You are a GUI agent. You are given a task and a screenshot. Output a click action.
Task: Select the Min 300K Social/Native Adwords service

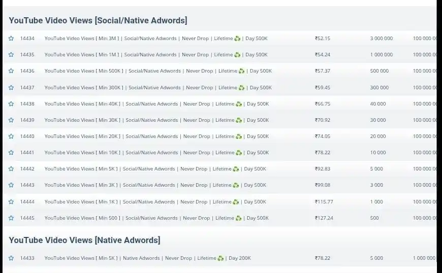coord(157,88)
